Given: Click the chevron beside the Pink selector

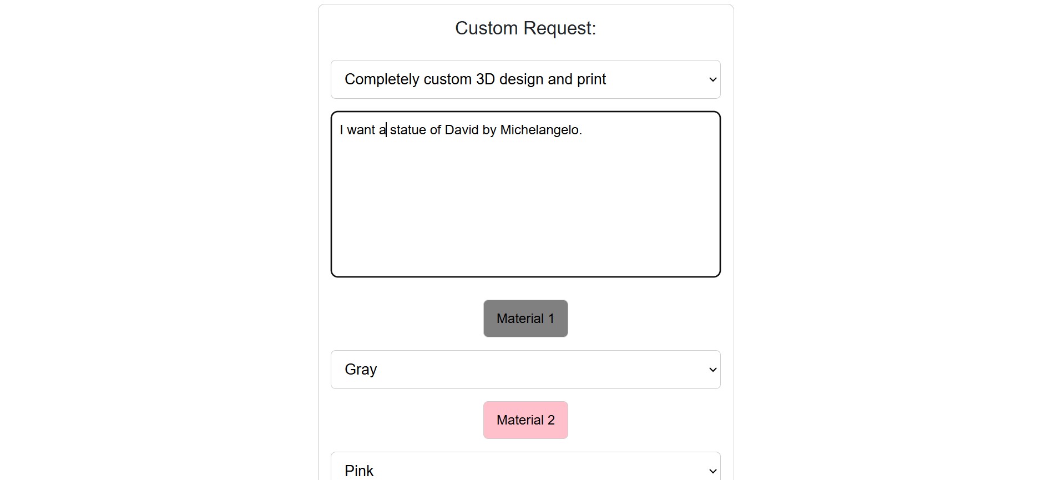Looking at the screenshot, I should (712, 471).
